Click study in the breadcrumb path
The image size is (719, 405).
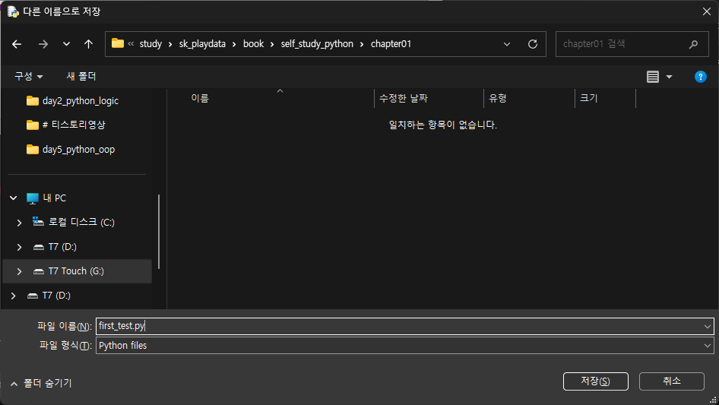tap(150, 44)
